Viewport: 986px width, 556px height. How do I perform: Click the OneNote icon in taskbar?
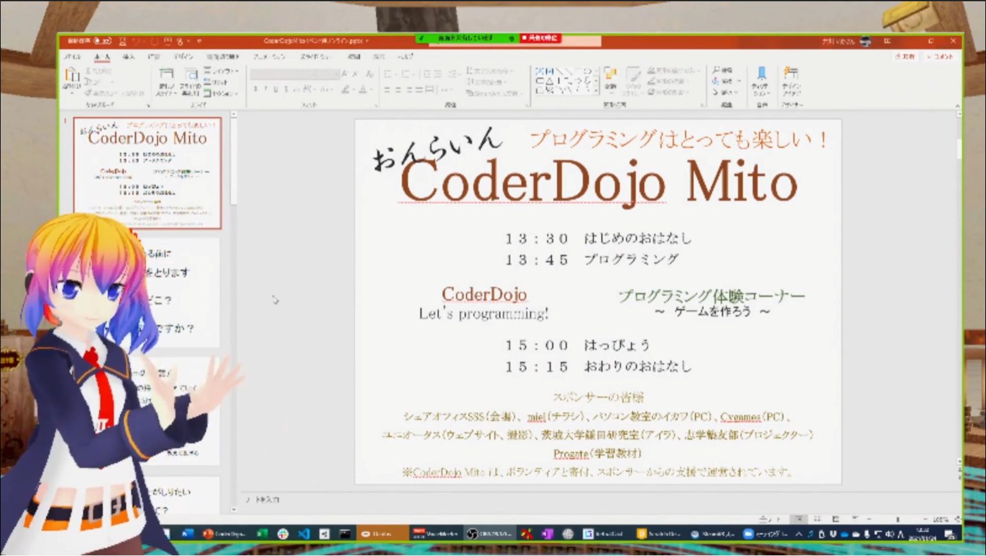pos(548,534)
